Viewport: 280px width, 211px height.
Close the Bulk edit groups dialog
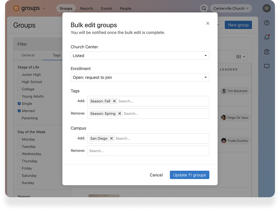[x=208, y=23]
